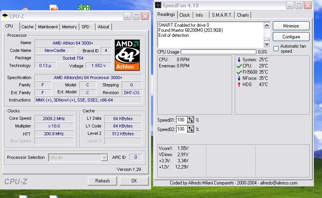Screen dimensions: 322x198
Task: Click the AMD Athlon 64 logo
Action: (127, 55)
